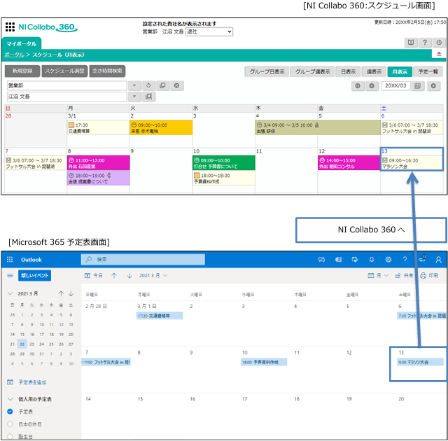Click the member select icon beside 江沼 文吾
Screen dimensions: 448x441
tap(148, 97)
